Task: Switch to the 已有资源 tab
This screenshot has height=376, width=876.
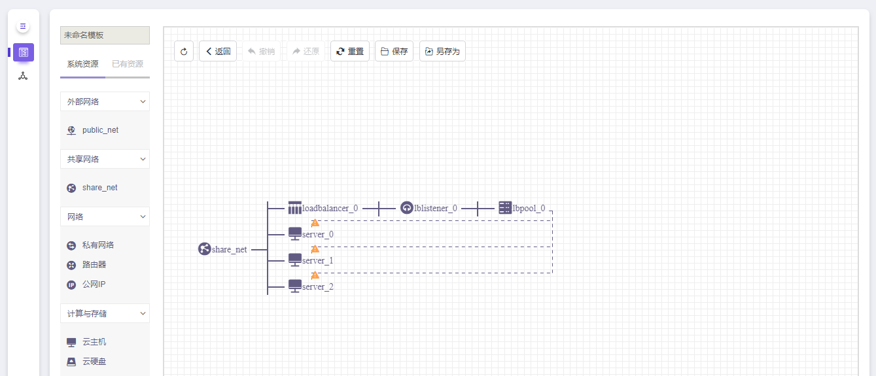Action: coord(128,64)
